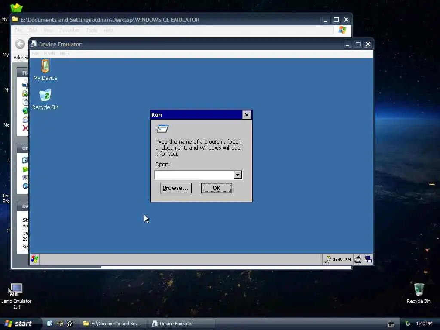
Task: Click the power plug tray icon in emulator
Action: (x=327, y=259)
